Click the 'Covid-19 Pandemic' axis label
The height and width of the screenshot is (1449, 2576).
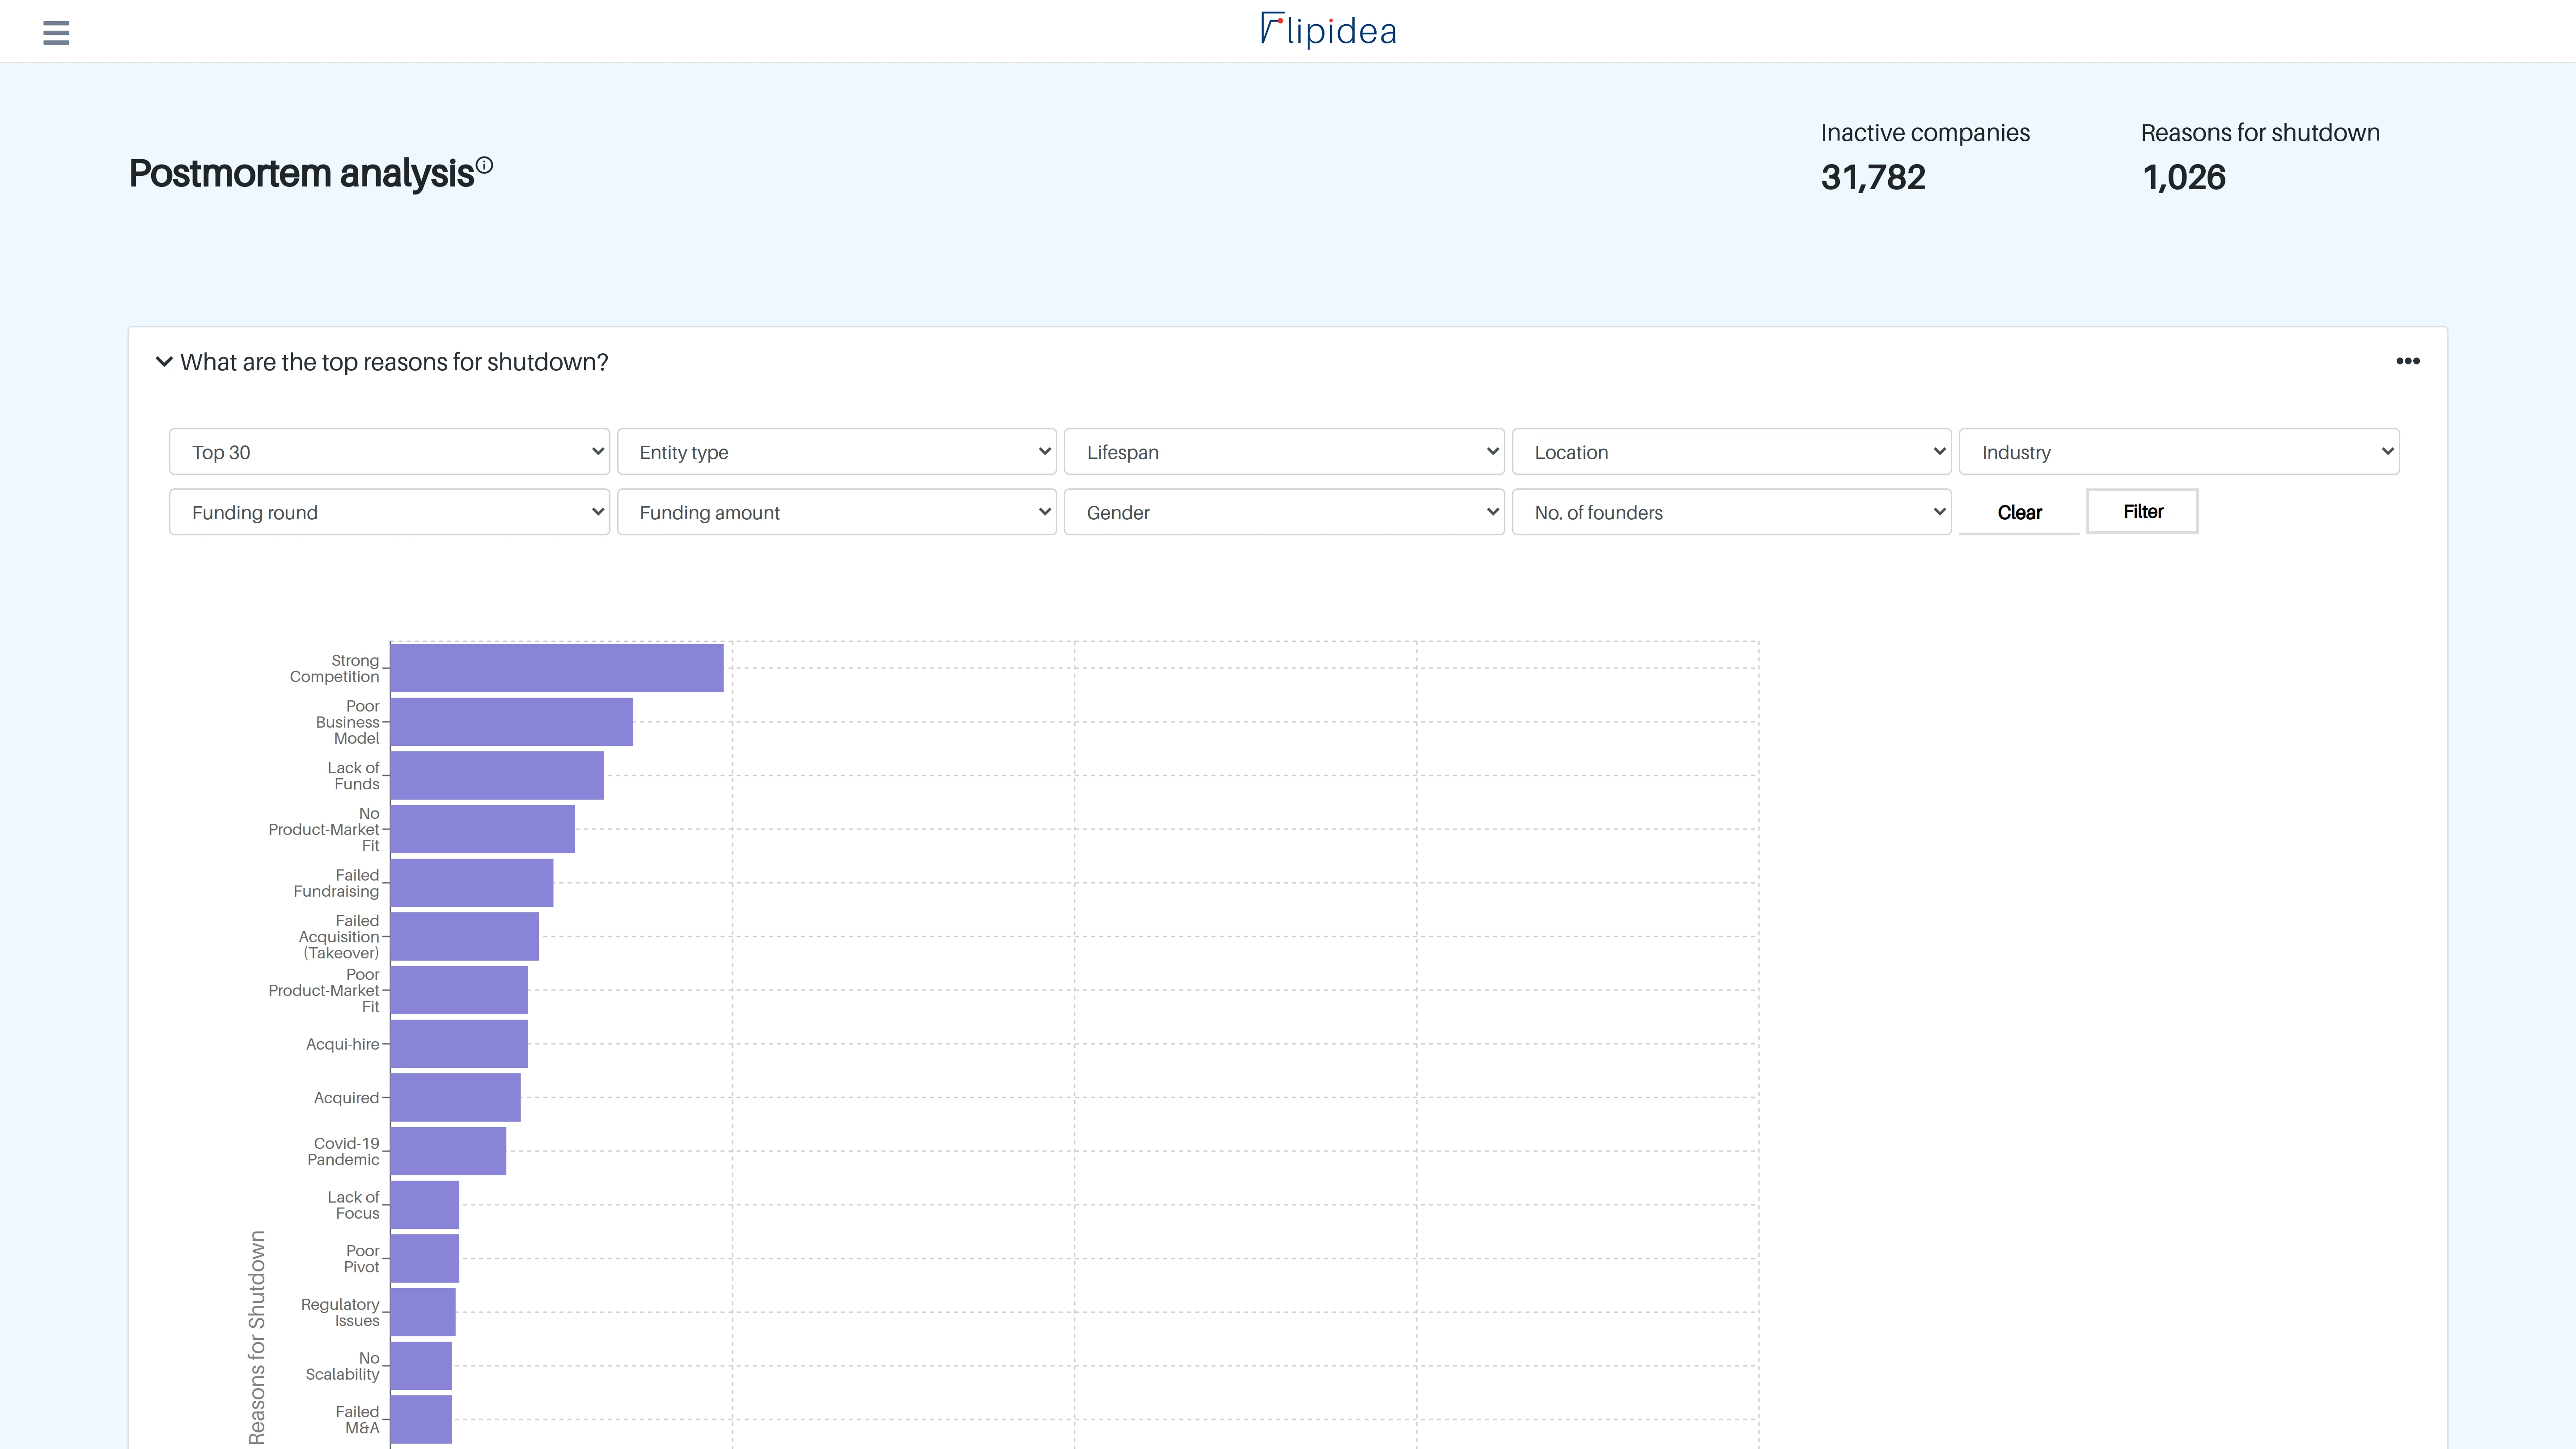pos(344,1151)
